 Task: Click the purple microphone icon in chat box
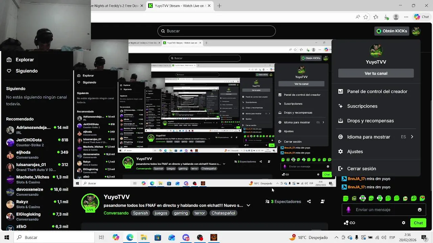click(348, 210)
